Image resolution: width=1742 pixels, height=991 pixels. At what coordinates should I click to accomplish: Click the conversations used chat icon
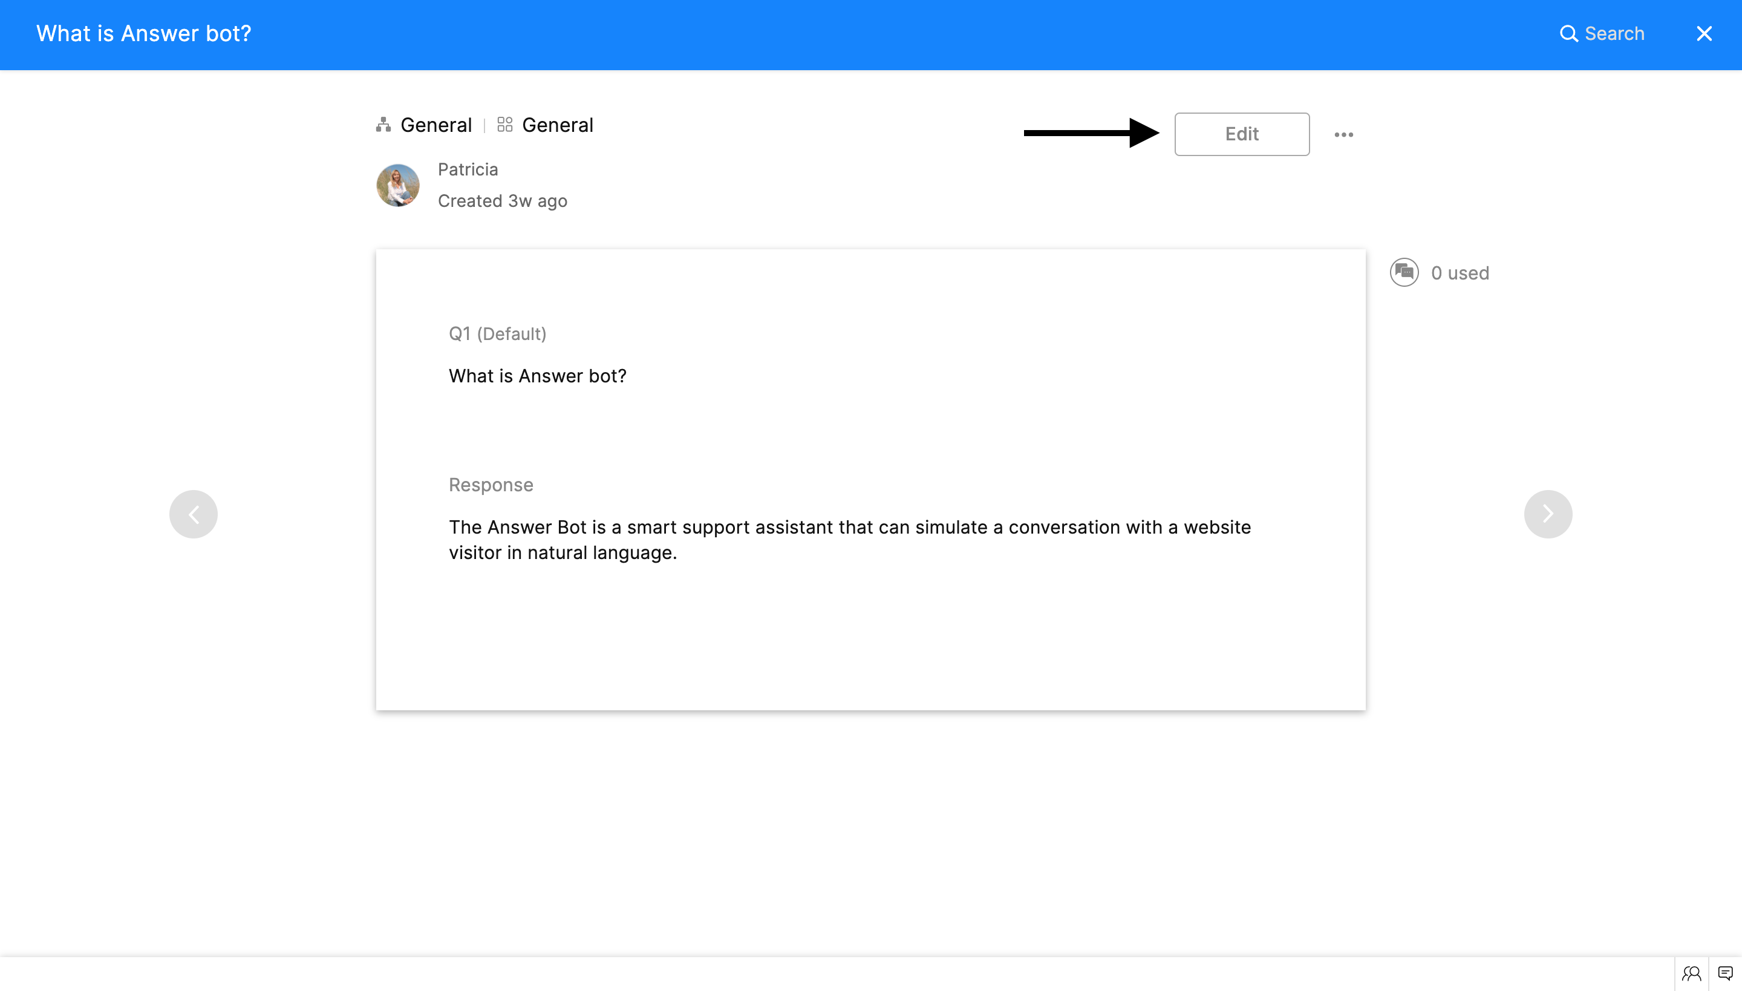coord(1404,273)
